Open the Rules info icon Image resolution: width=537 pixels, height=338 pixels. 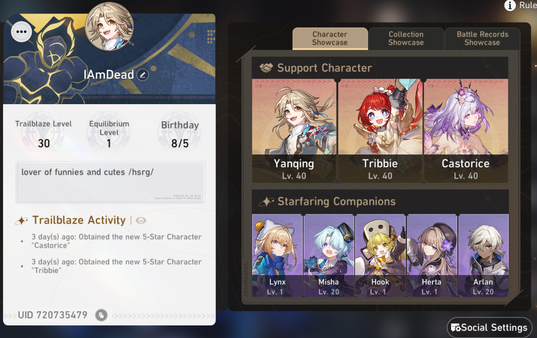tap(510, 5)
